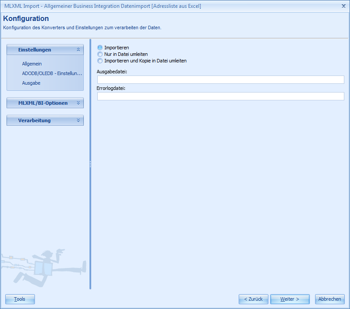Viewport: 350px width, 309px height.
Task: Click into the Ausgabedatei input field
Action: [x=220, y=79]
